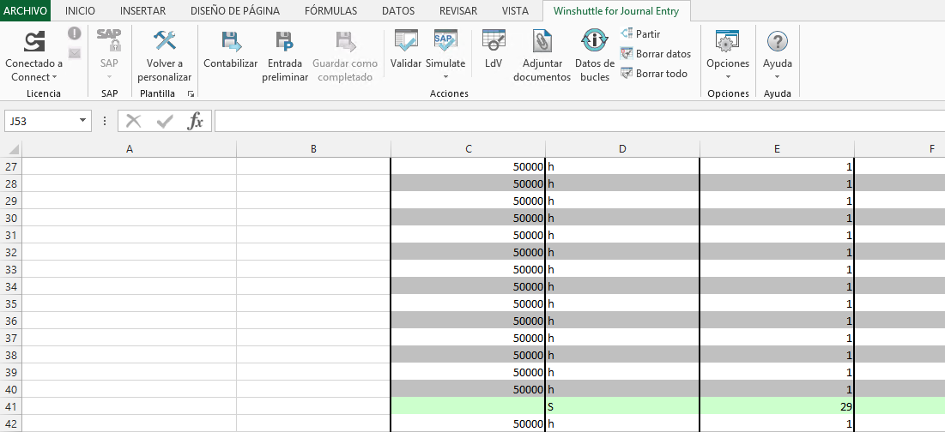Click the Conectado a Connect icon

click(33, 41)
